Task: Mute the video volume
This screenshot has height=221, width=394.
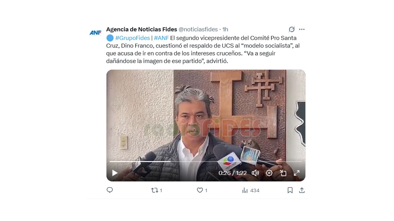Action: click(255, 173)
